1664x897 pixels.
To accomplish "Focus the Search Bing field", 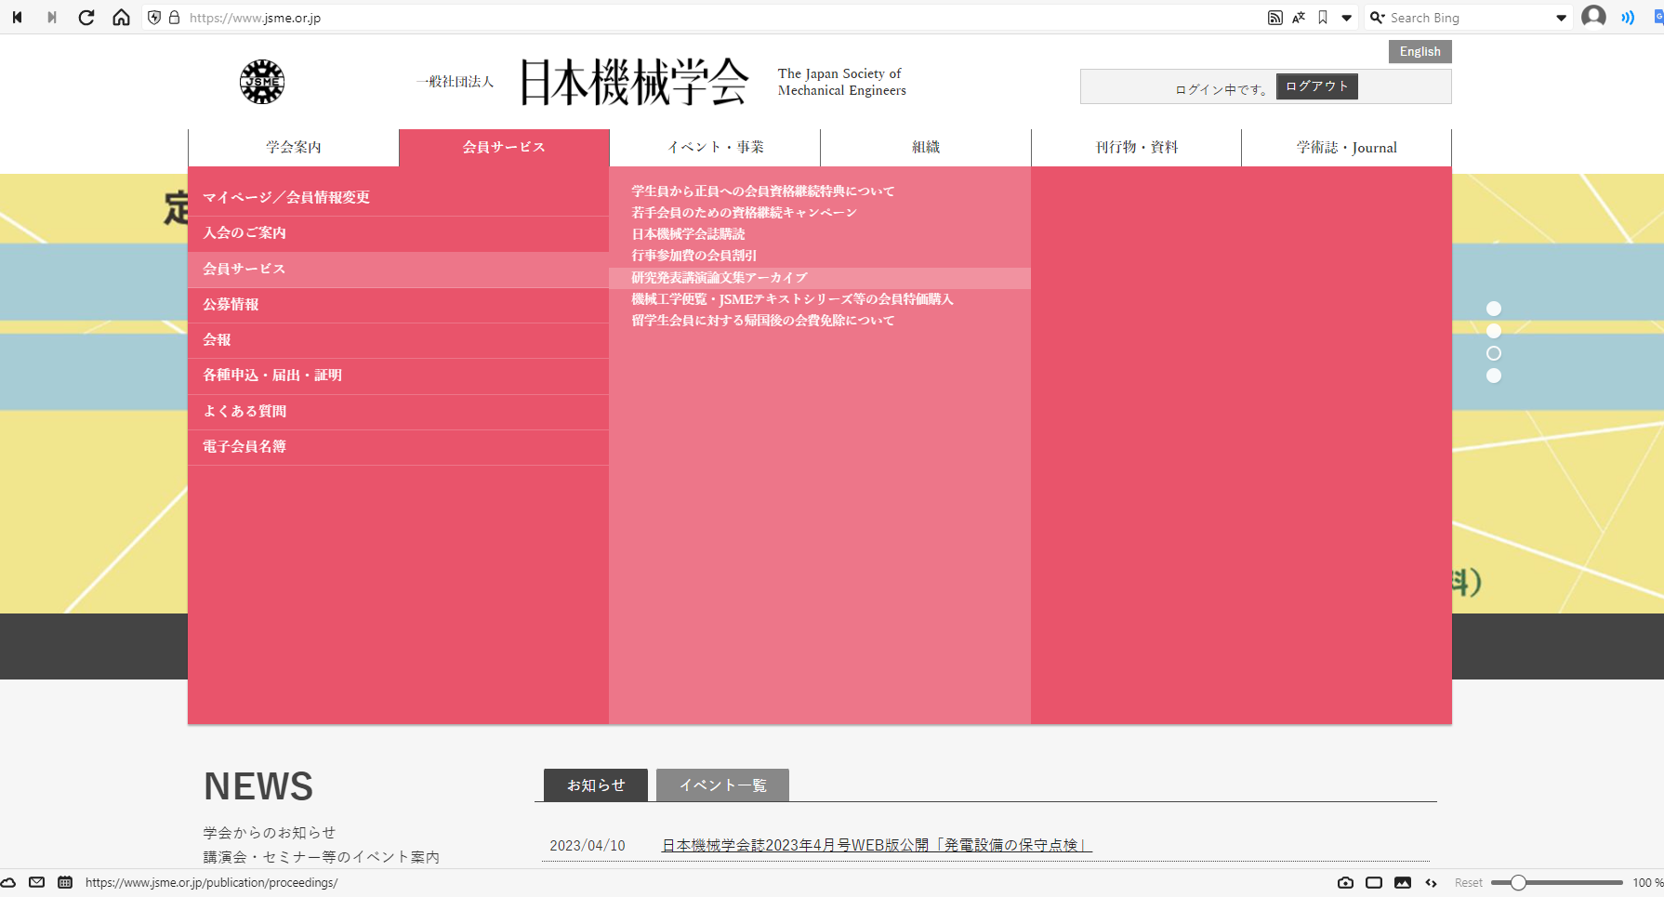I will point(1469,18).
